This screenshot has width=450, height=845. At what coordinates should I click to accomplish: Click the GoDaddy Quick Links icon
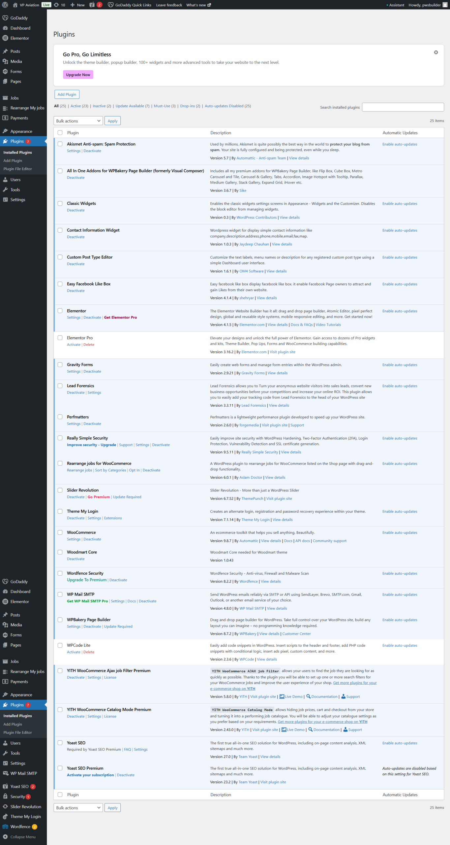click(111, 5)
